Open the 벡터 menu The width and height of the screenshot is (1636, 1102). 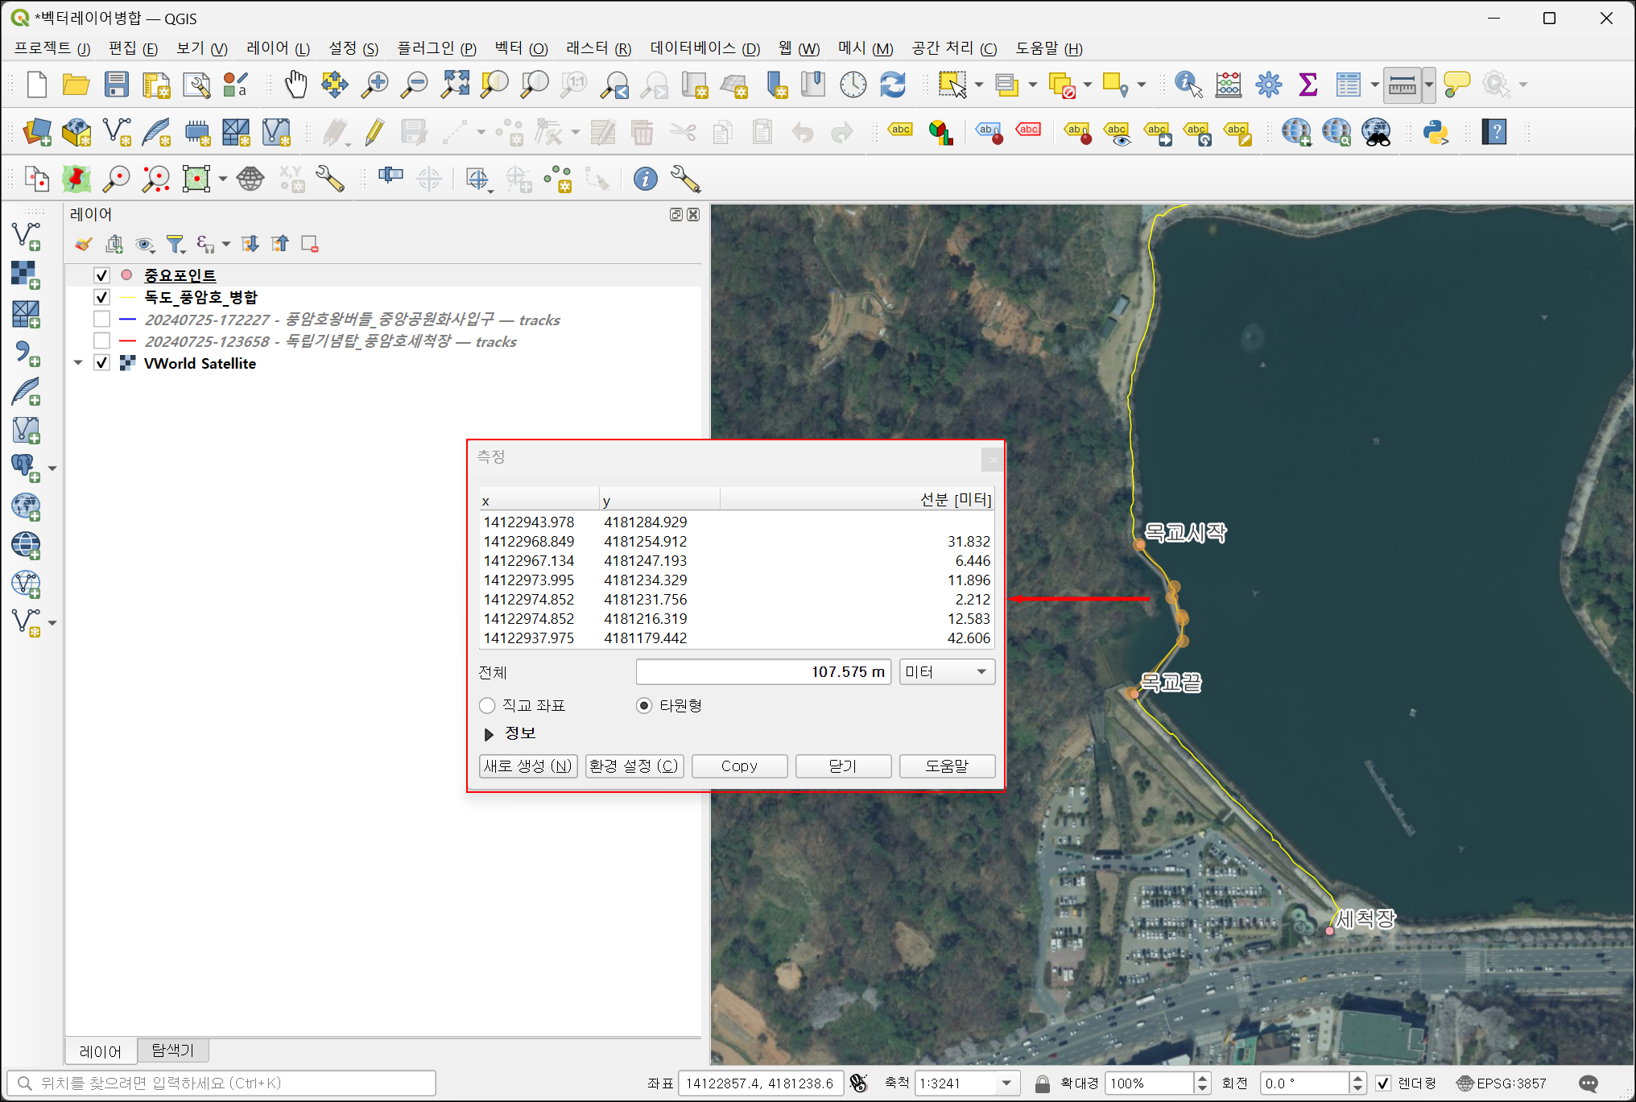click(x=520, y=48)
